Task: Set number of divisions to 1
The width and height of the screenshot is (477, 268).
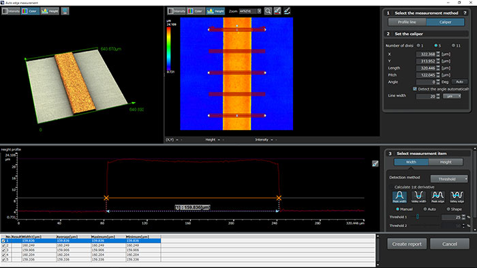Action: point(418,46)
